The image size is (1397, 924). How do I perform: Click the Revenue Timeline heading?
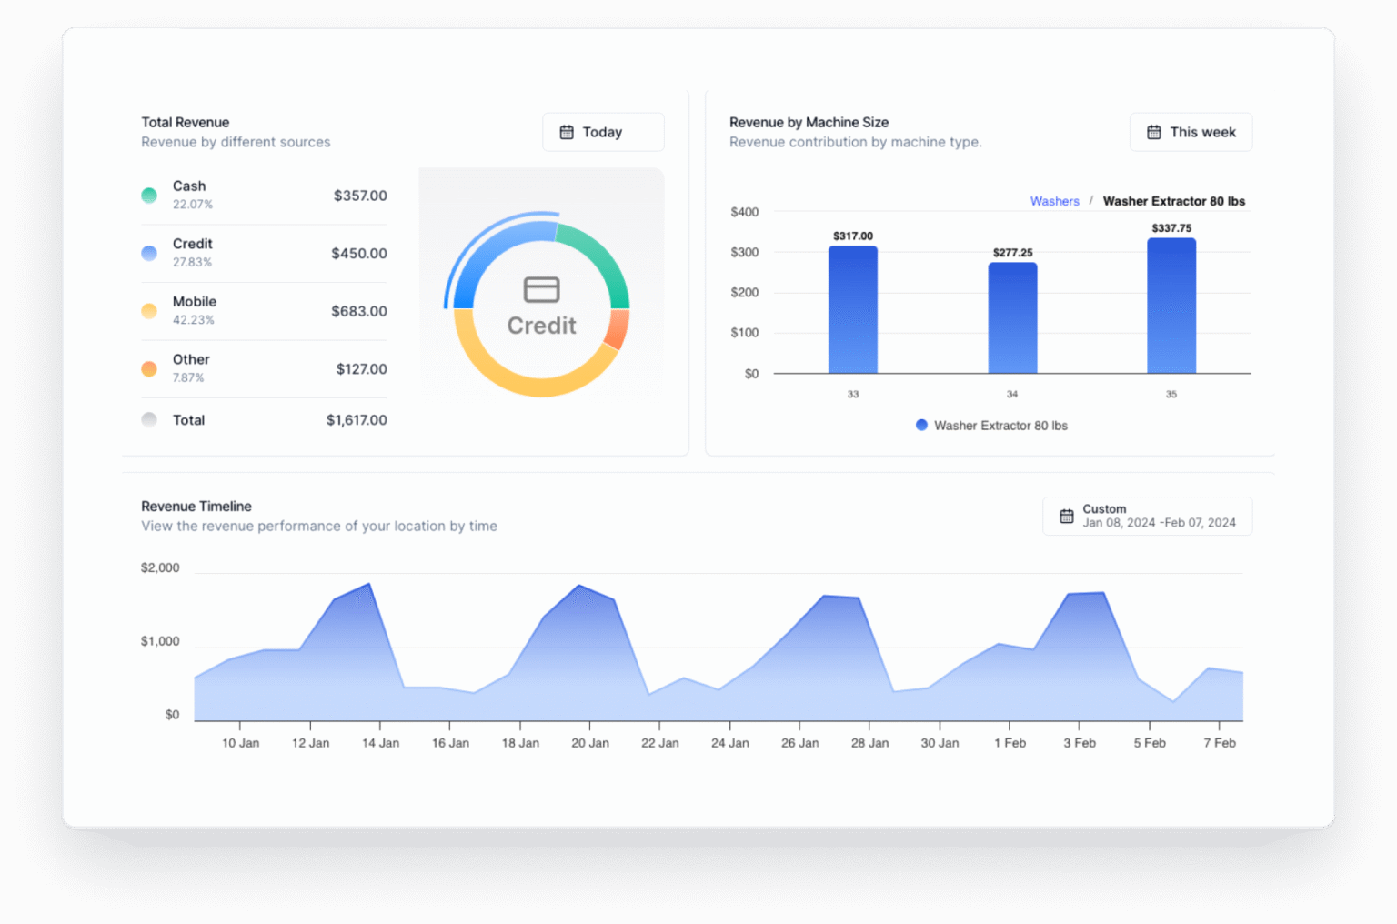[x=196, y=507]
